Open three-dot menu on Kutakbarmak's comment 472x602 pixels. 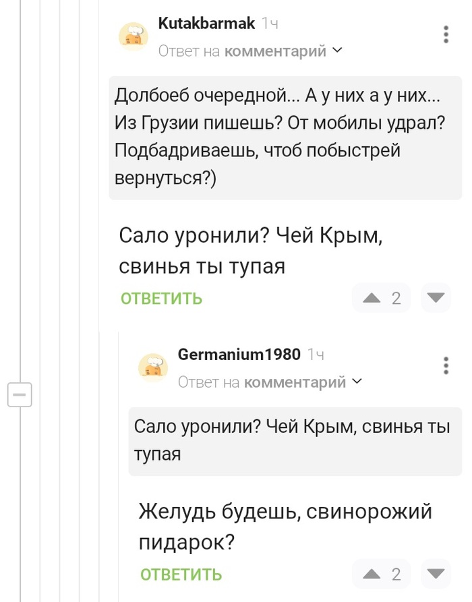446,35
